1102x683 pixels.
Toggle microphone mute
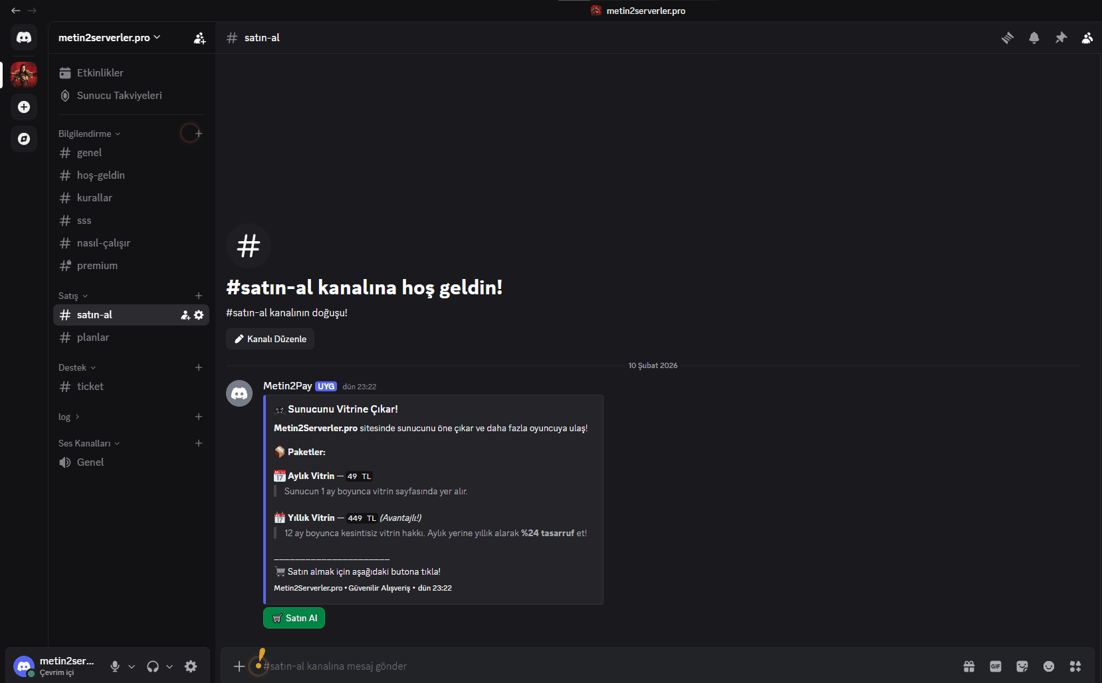tap(115, 666)
